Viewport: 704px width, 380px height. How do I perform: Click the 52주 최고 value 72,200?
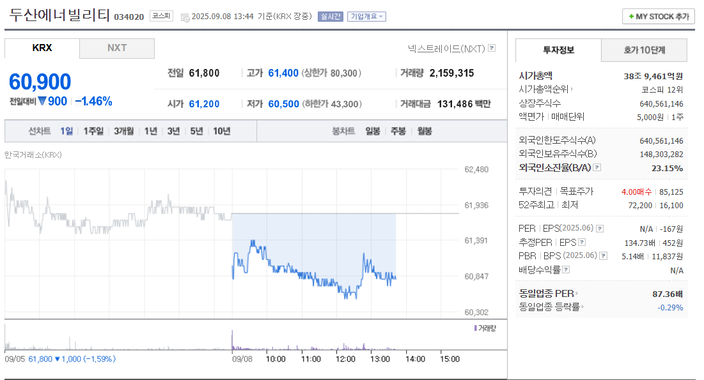640,206
